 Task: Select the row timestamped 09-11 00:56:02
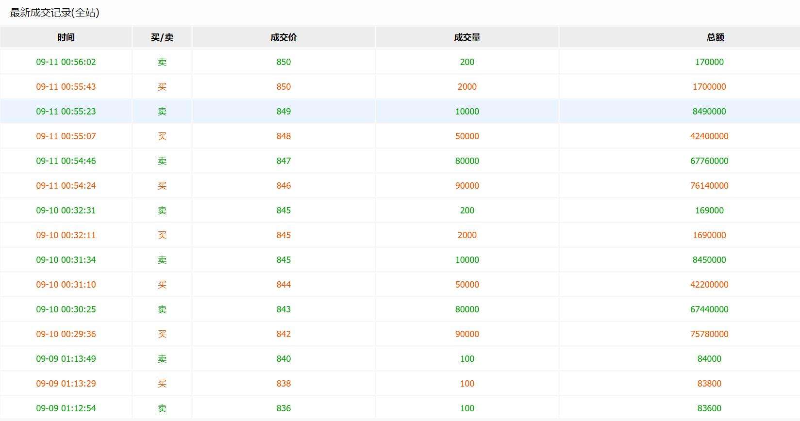pos(66,62)
